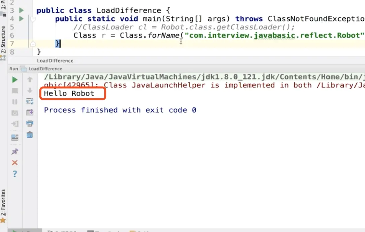Viewport: 365px width, 232px height.
Task: Jump up the stack trace arrow
Action: click(x=30, y=80)
